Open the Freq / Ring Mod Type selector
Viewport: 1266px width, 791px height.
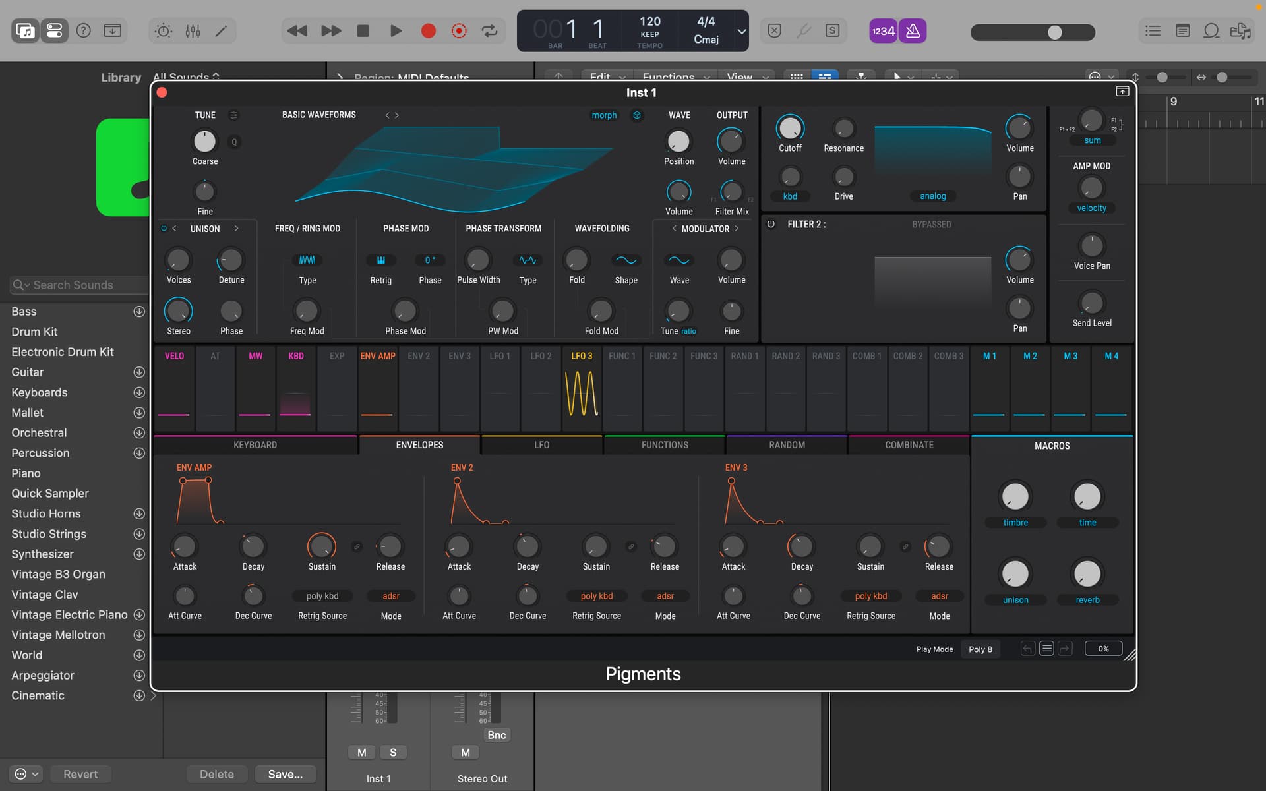point(307,260)
